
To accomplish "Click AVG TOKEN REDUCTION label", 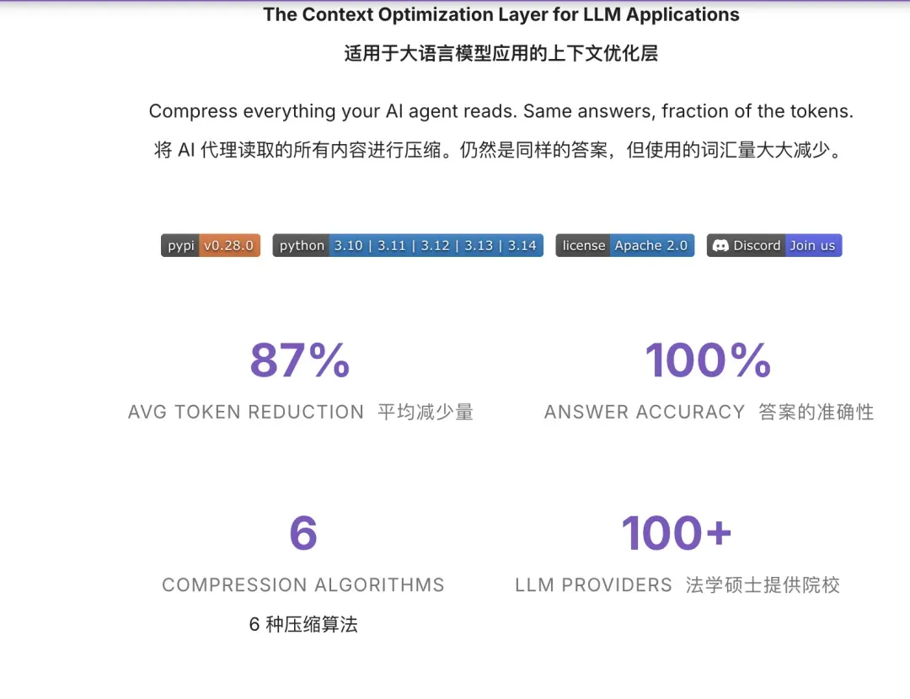I will (246, 412).
